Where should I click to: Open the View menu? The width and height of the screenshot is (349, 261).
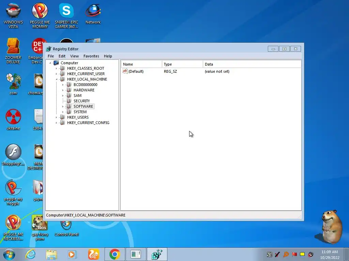coord(74,56)
